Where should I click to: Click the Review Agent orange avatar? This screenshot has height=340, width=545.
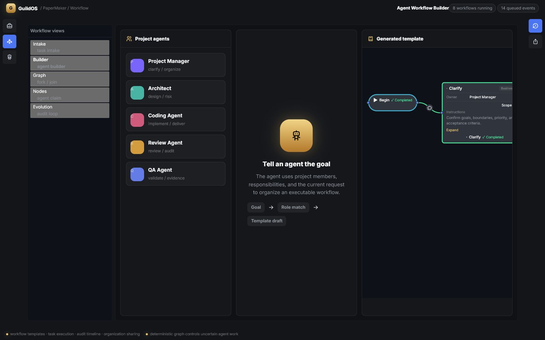click(137, 147)
